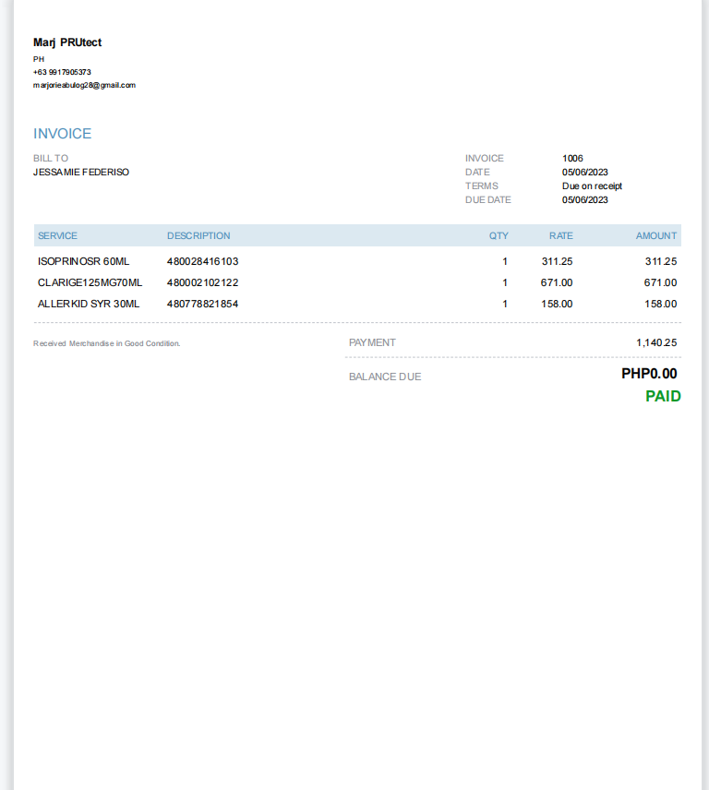Click the Received Merchandise in Good Condition note

(x=107, y=343)
